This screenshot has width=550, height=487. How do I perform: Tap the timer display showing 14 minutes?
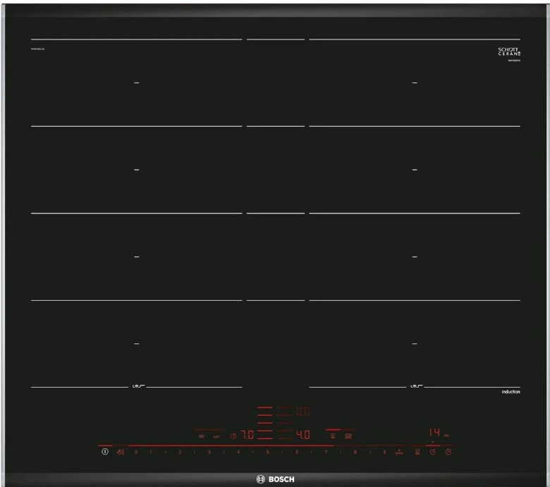click(434, 431)
